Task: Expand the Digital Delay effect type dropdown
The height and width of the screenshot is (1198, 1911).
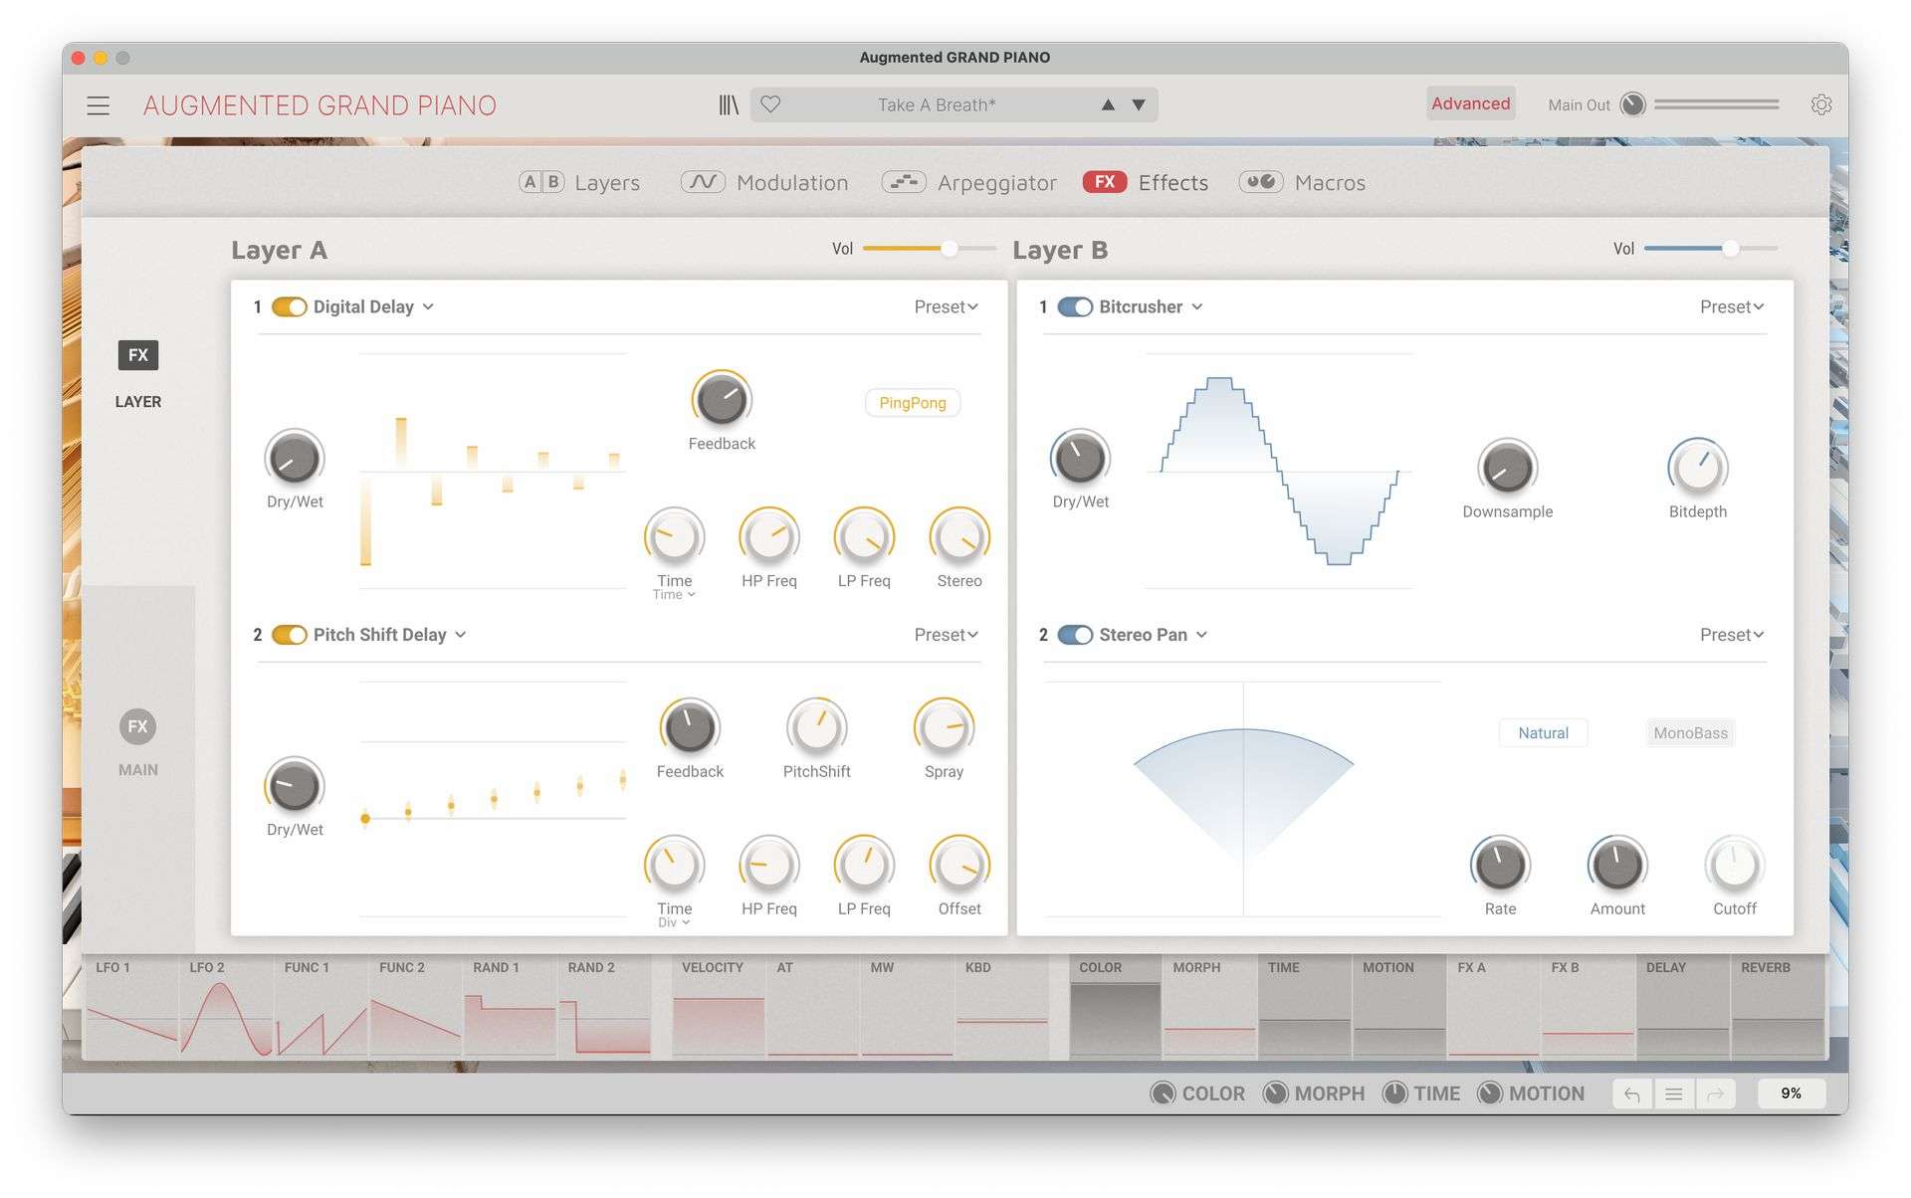Action: [x=428, y=306]
